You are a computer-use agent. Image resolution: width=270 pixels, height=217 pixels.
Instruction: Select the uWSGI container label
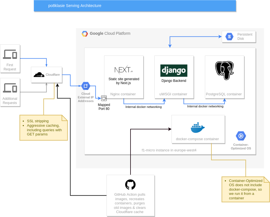coord(173,94)
